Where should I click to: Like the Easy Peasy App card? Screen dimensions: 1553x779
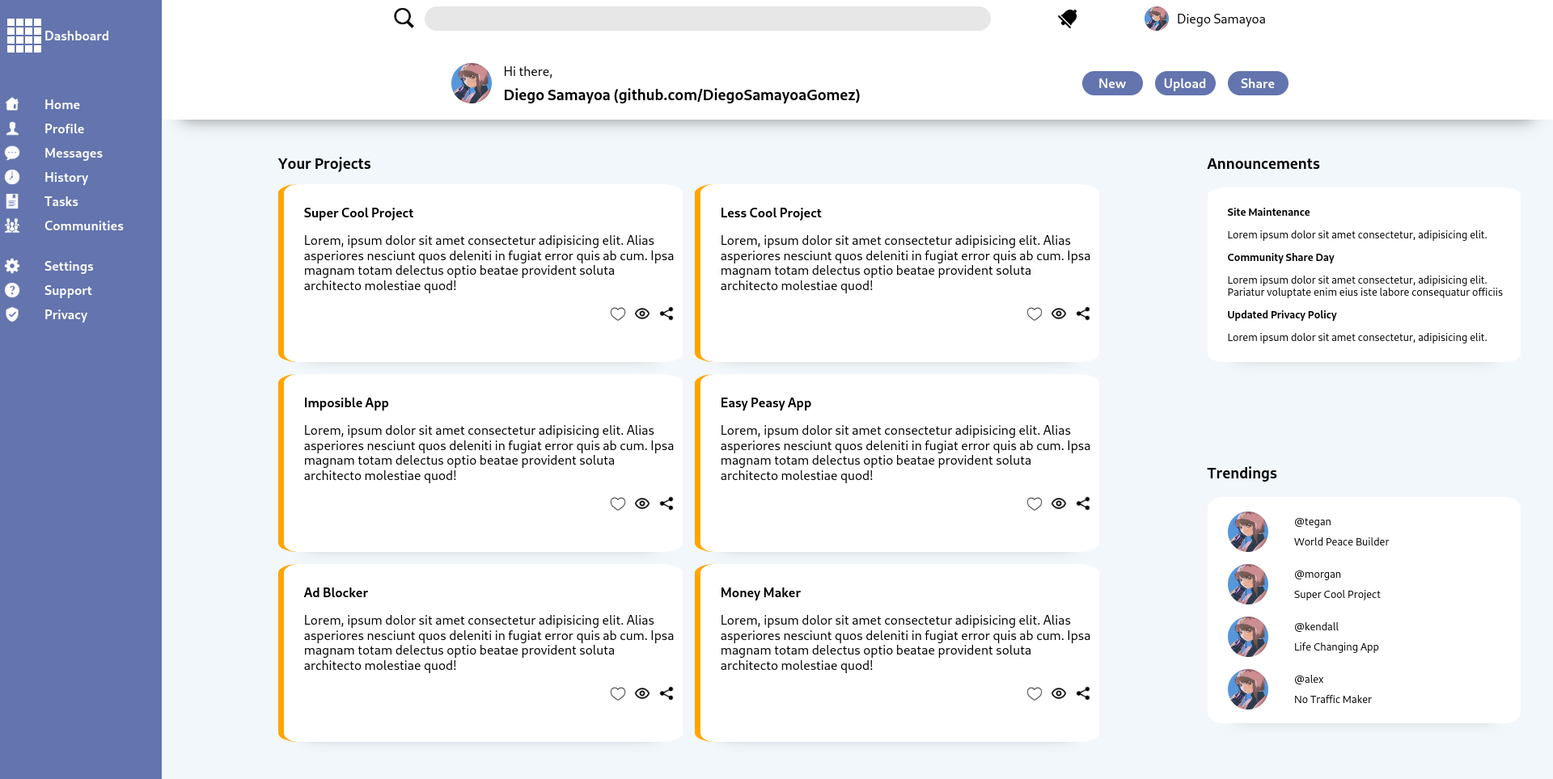point(1034,503)
